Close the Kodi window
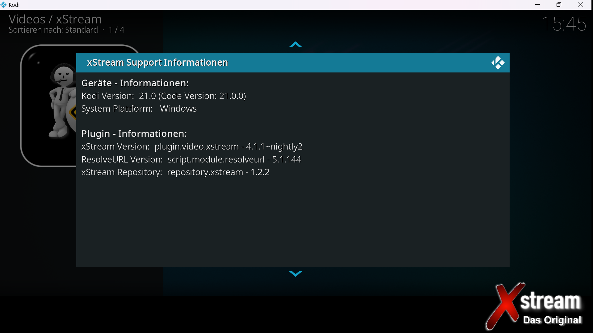This screenshot has width=593, height=333. click(581, 5)
